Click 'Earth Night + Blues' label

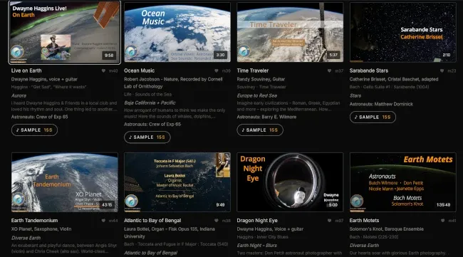[x=257, y=246]
